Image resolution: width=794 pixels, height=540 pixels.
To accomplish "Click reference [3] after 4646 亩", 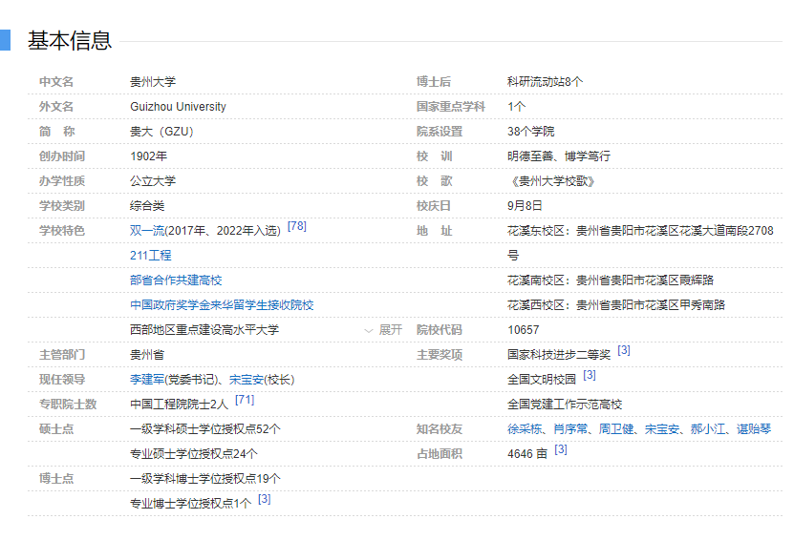I will point(561,450).
